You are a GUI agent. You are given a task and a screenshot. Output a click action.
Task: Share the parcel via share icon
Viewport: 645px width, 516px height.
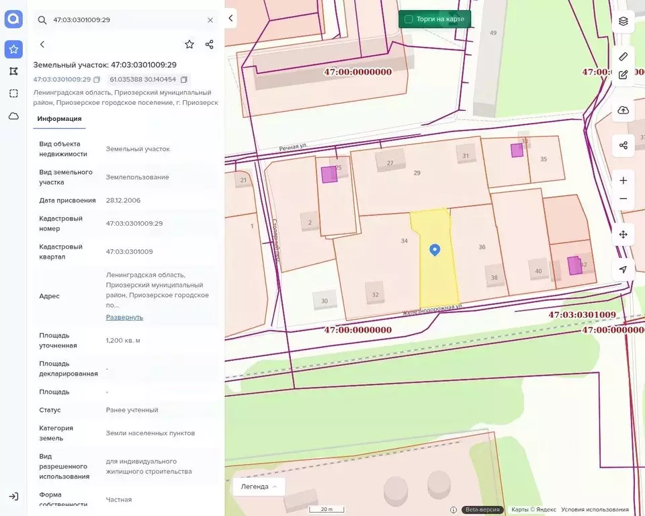point(210,44)
